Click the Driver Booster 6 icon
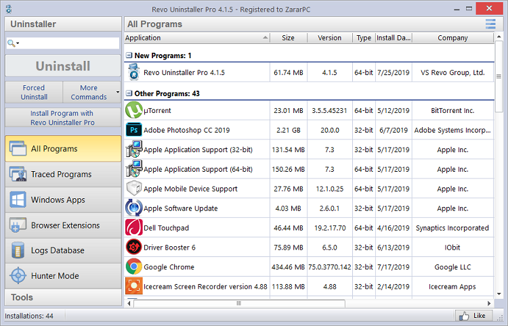508x326 pixels. pyautogui.click(x=134, y=247)
